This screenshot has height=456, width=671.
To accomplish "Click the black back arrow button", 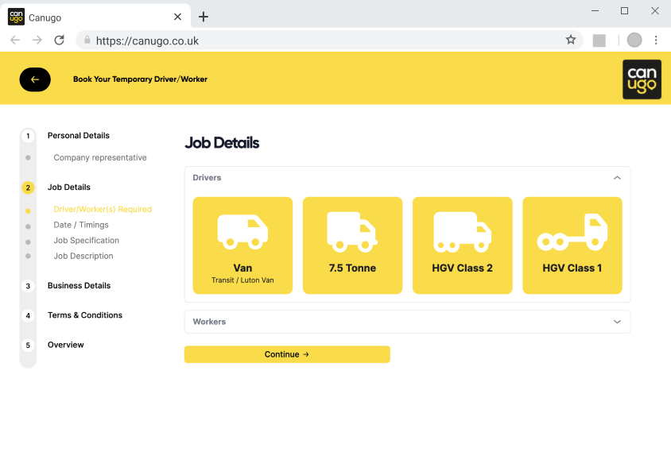I will coord(35,79).
